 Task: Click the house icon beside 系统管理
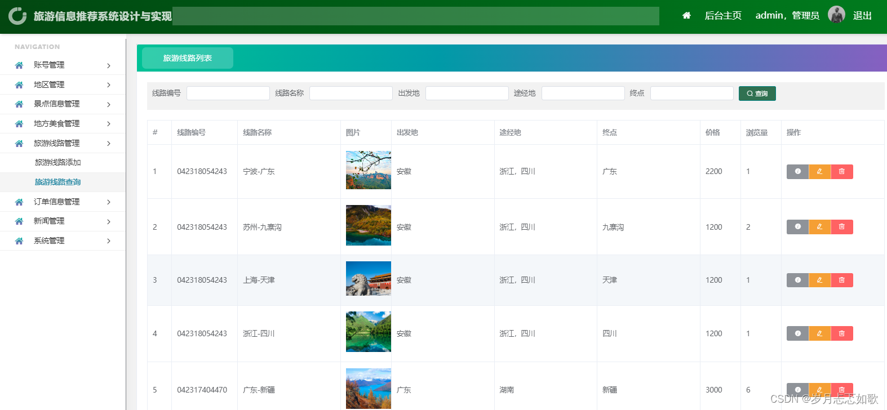click(x=19, y=241)
